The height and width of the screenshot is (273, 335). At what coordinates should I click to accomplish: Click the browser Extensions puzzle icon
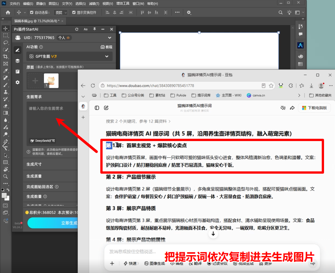click(x=291, y=86)
